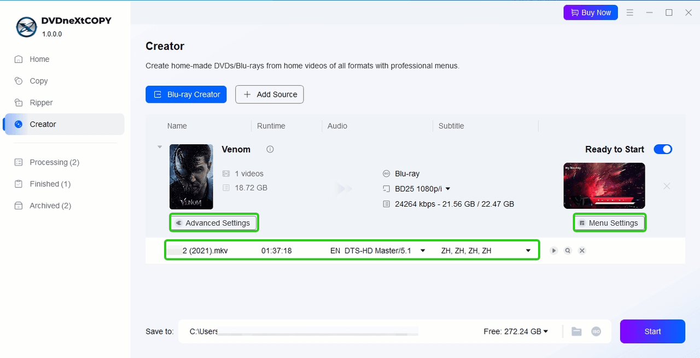
Task: Browse output folder with folder icon
Action: pos(576,332)
